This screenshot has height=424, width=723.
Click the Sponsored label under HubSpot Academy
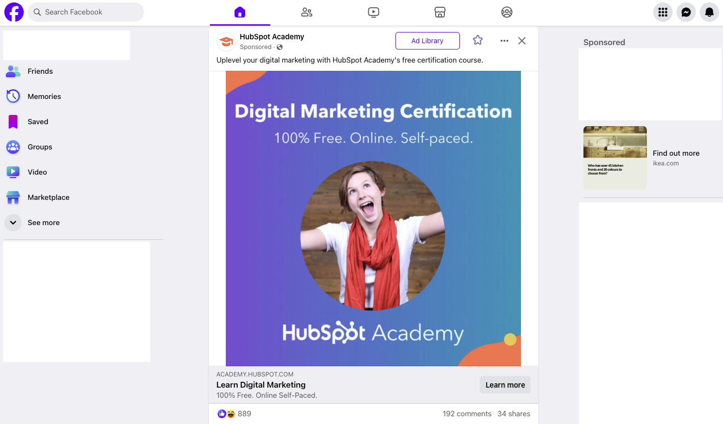point(255,47)
